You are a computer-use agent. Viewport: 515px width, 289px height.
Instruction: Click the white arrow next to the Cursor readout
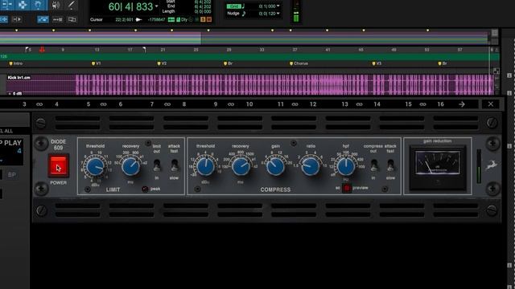138,19
